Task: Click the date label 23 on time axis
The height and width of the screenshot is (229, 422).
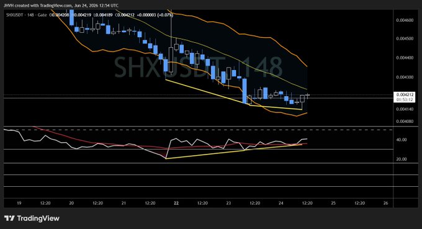Action: (228, 203)
